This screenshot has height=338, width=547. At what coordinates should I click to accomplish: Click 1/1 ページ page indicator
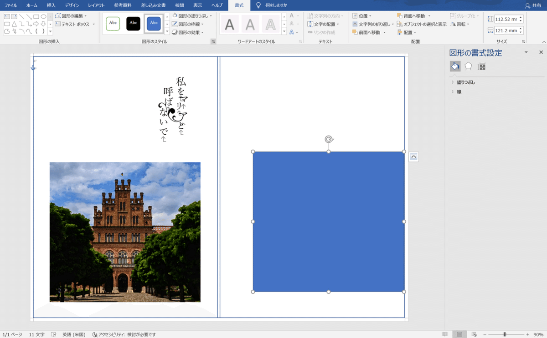coord(12,334)
